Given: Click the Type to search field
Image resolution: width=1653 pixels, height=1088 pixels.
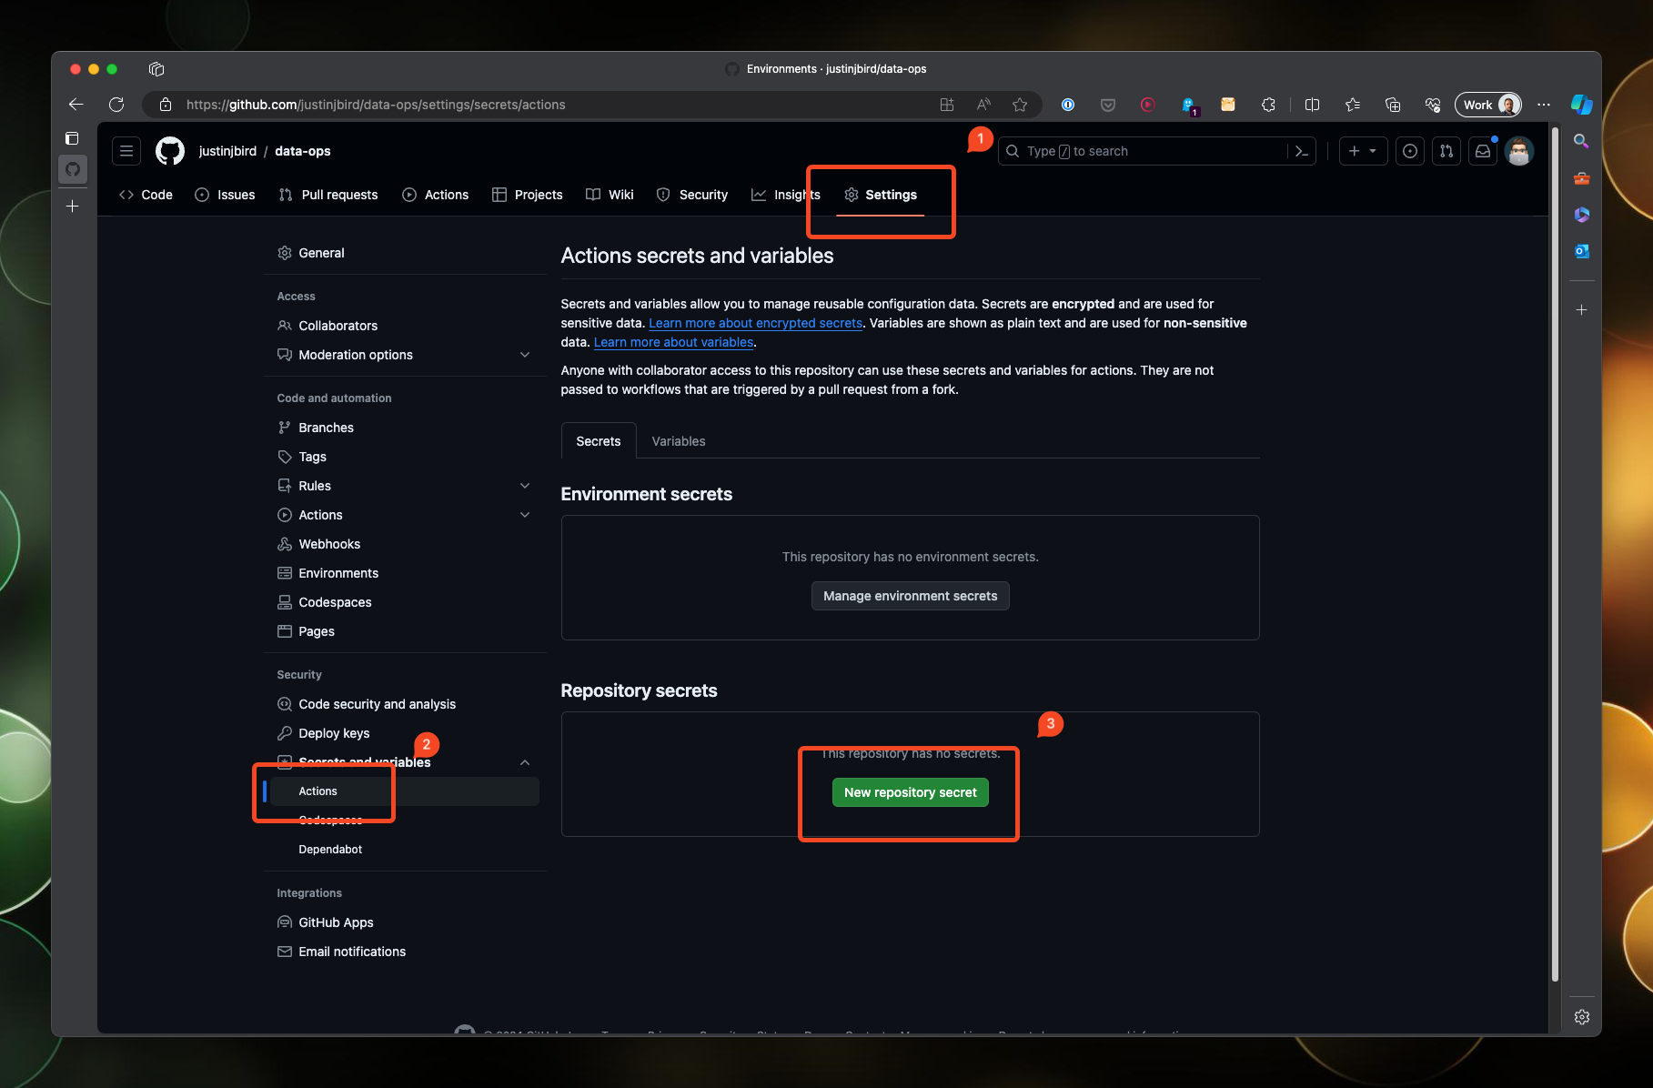Looking at the screenshot, I should 1137,151.
